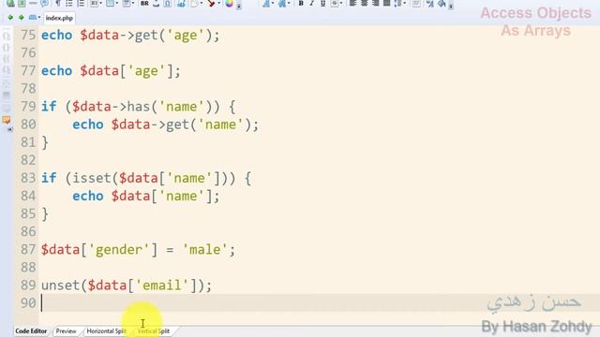Click the comment bubble toolbar icon
The image size is (600, 337).
click(44, 3)
